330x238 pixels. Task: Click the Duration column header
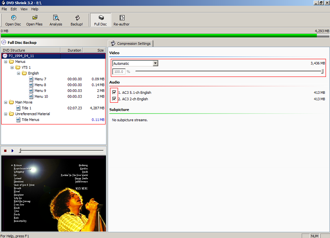(x=74, y=50)
